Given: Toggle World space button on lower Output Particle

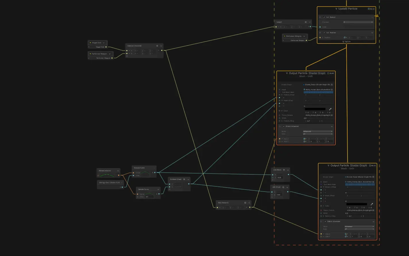Looking at the screenshot, I should coord(372,166).
